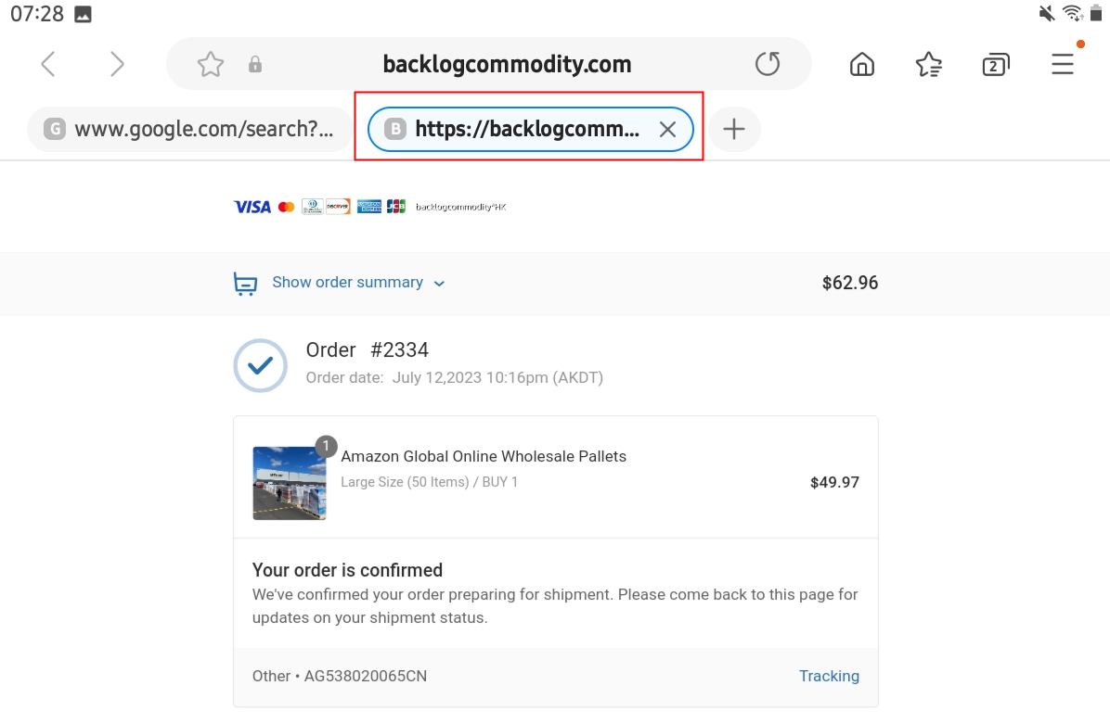Switch to the Google search tab
The image size is (1110, 723).
(190, 129)
